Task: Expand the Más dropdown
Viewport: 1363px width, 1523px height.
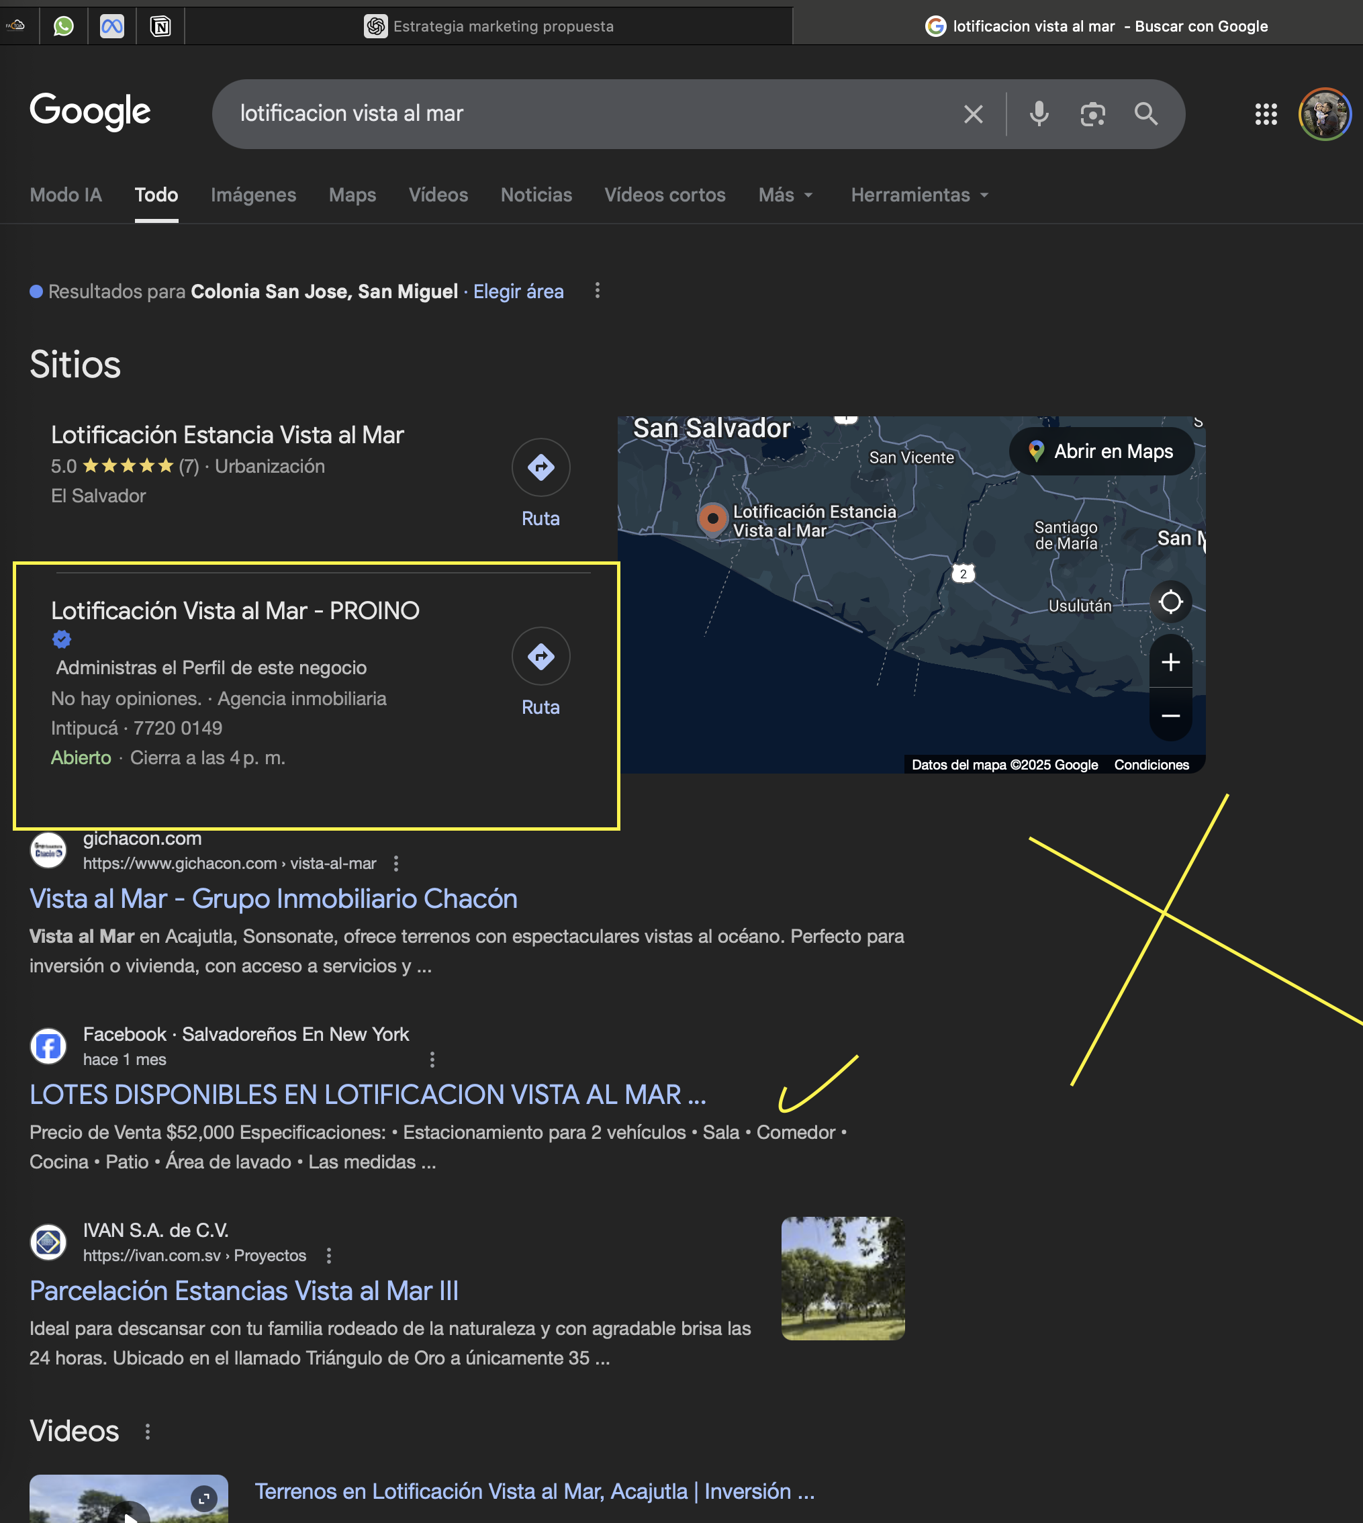Action: pyautogui.click(x=786, y=195)
